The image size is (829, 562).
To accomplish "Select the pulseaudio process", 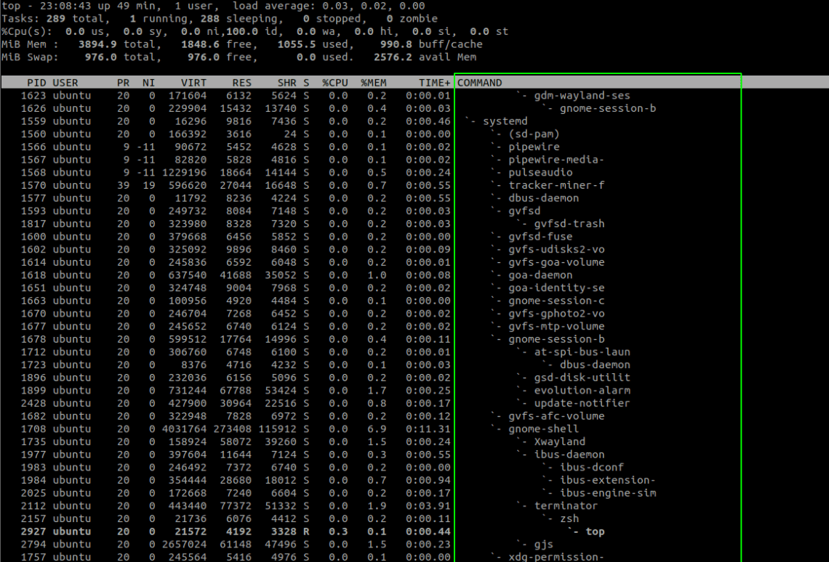I will [x=540, y=173].
